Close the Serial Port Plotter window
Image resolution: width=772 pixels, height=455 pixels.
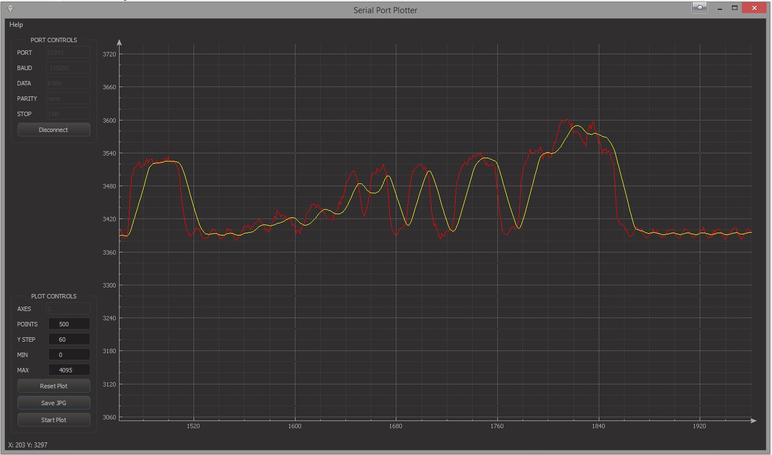point(754,8)
